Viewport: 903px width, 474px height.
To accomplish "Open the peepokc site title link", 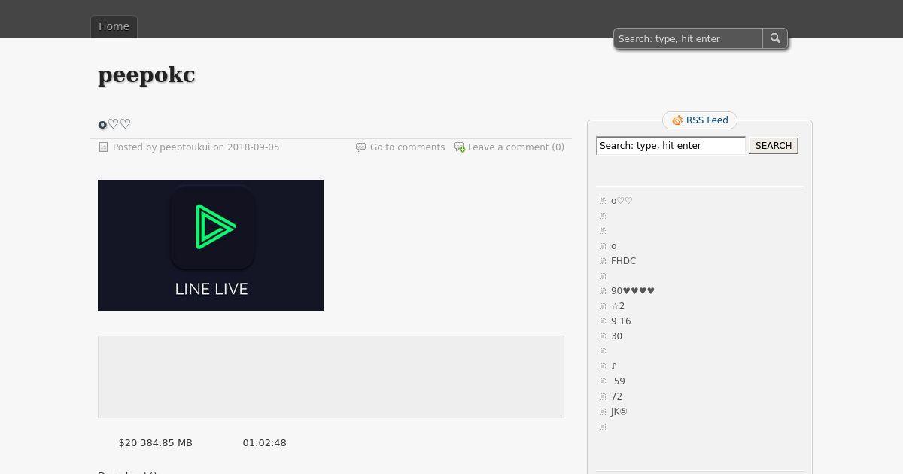I will (x=147, y=74).
